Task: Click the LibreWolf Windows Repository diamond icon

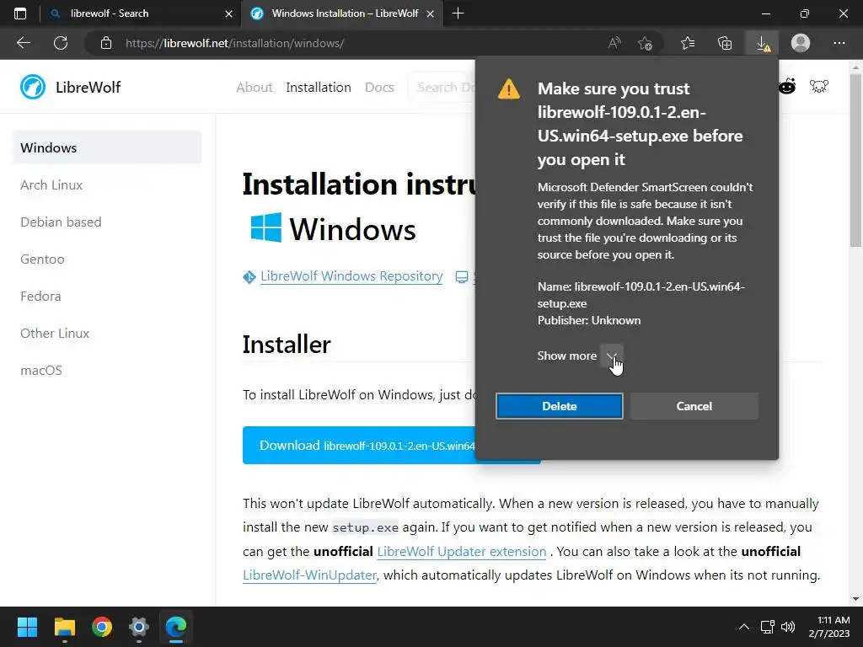Action: (249, 276)
